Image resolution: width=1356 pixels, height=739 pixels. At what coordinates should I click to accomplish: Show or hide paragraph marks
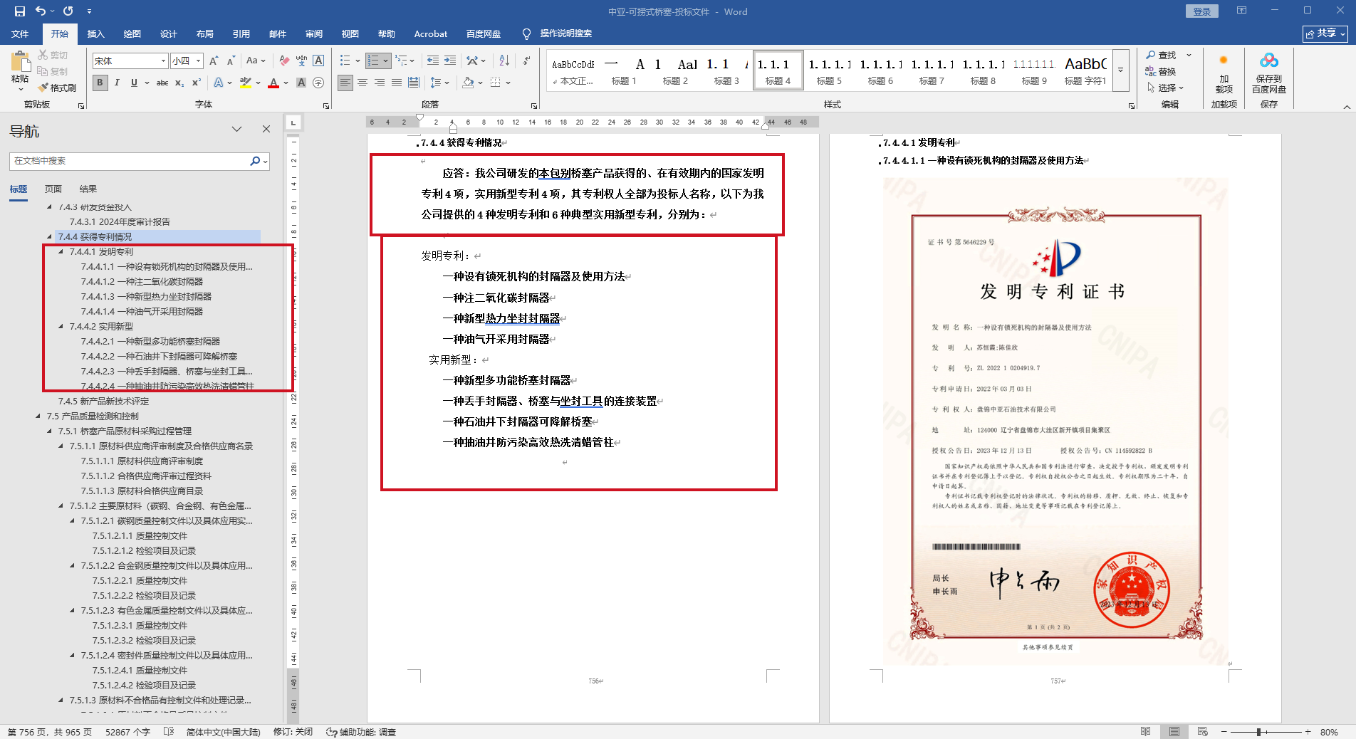(526, 61)
